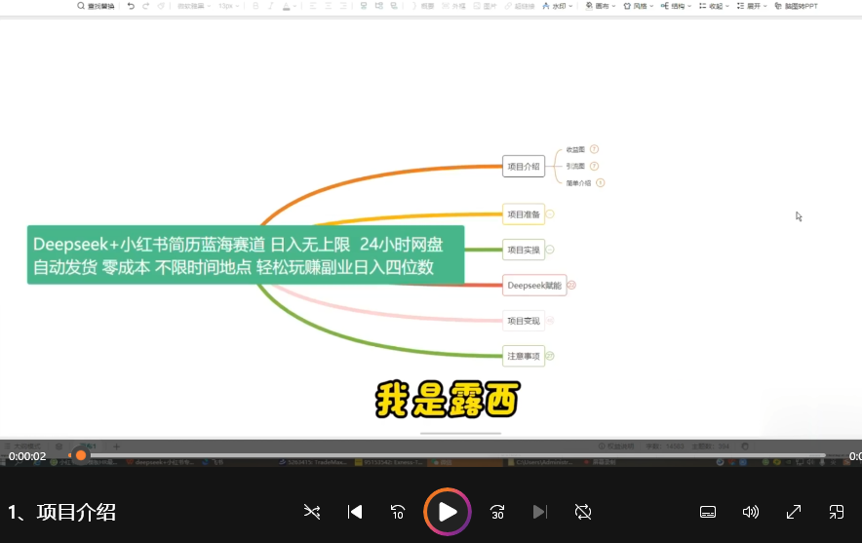Switch to 大纲模式 outline mode
Screen dimensions: 862x543
pos(23,446)
